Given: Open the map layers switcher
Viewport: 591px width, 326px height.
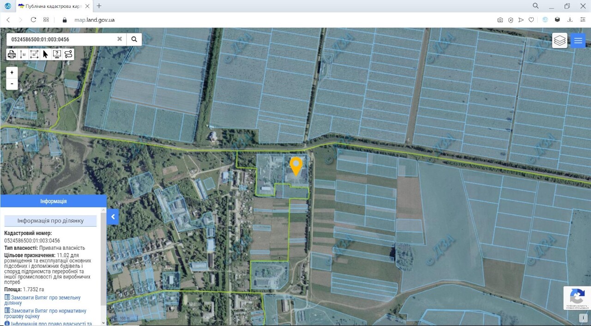Looking at the screenshot, I should (x=560, y=41).
